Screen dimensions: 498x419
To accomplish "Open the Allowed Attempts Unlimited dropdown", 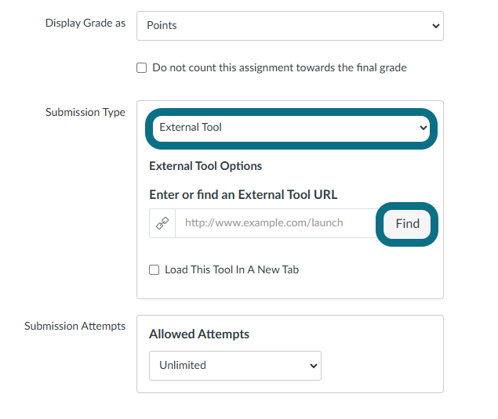I will 235,366.
